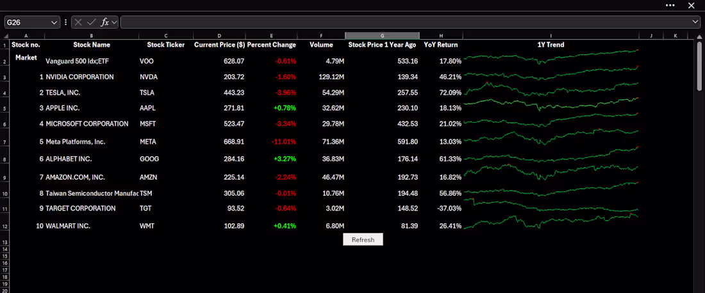The height and width of the screenshot is (293, 705).
Task: Select column D header
Action: [219, 36]
